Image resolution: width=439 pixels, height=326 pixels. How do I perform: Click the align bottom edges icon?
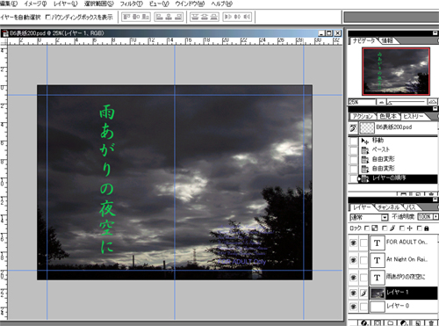pos(146,17)
